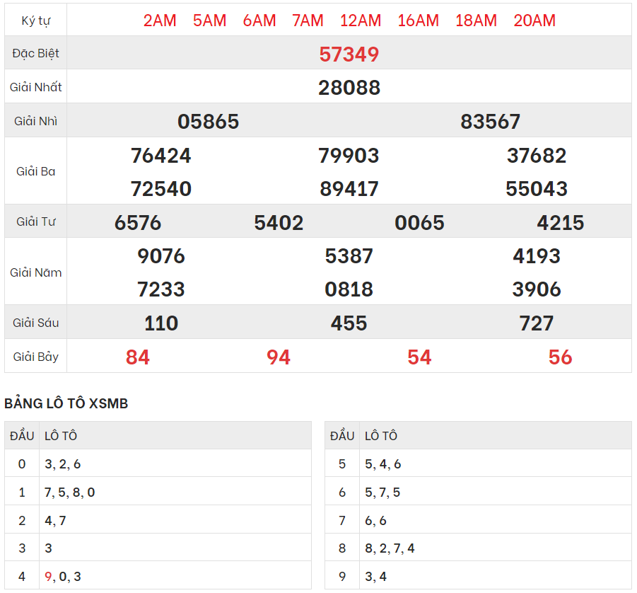Click the red seventh prize number 94
This screenshot has width=637, height=593.
(279, 357)
